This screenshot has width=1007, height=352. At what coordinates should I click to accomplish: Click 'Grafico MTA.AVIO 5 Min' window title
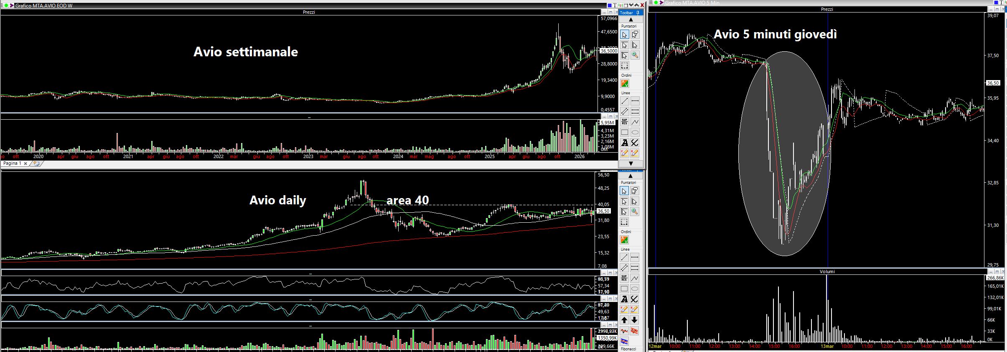tap(692, 3)
